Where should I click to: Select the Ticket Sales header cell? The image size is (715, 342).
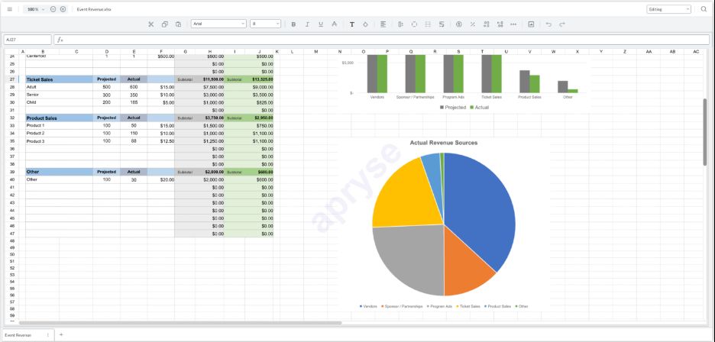pos(60,79)
